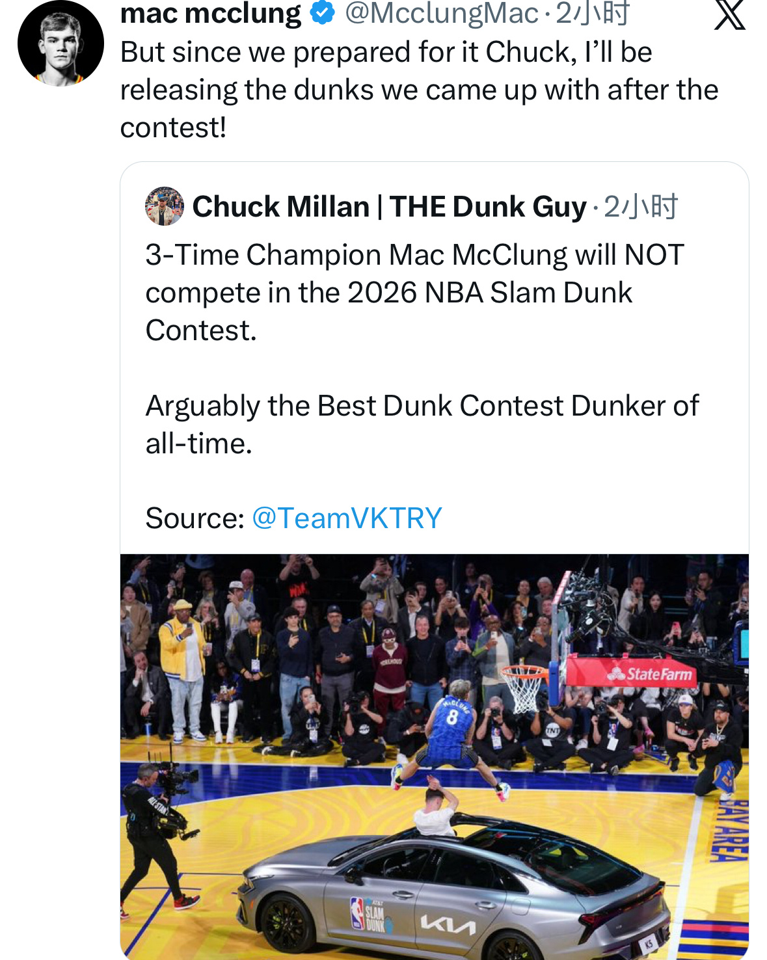Open the dunk contest photo
The image size is (767, 960).
(x=434, y=756)
